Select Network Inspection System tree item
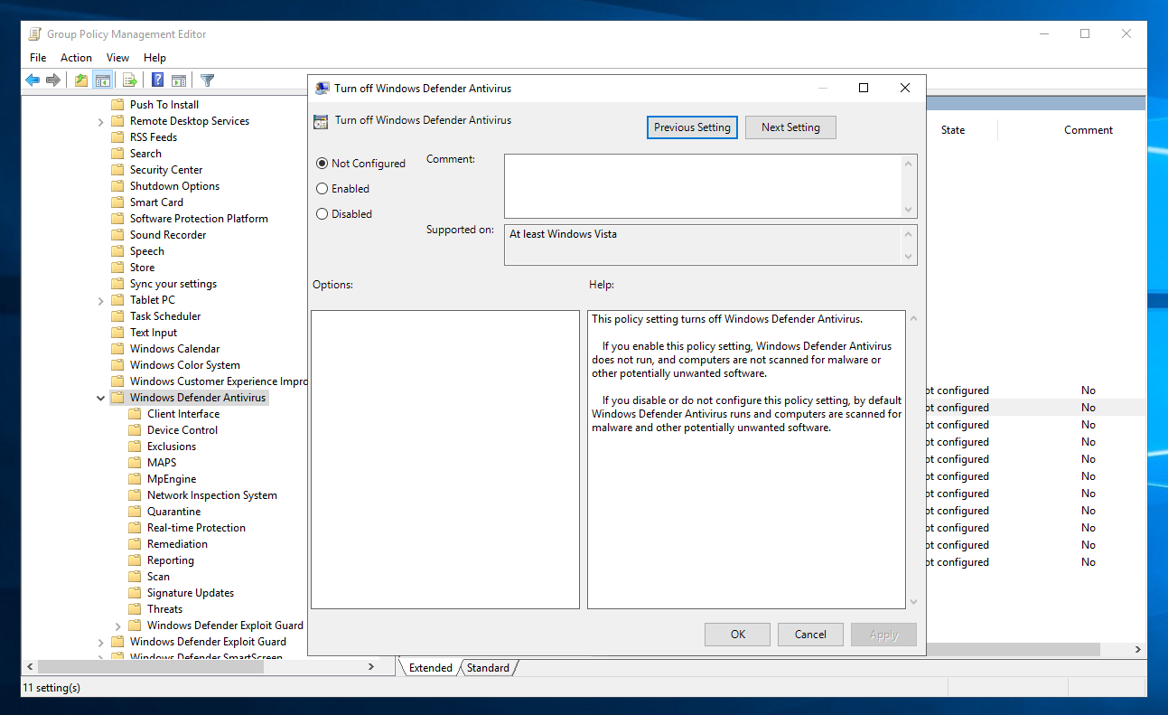1168x715 pixels. 212,495
